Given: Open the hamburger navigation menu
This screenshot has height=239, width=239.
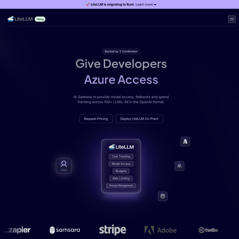Looking at the screenshot, I should (x=232, y=19).
